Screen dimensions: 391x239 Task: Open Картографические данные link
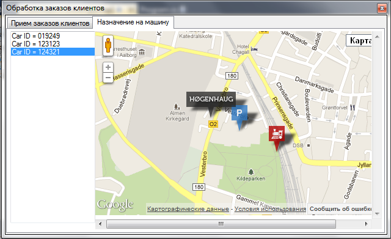(x=188, y=209)
